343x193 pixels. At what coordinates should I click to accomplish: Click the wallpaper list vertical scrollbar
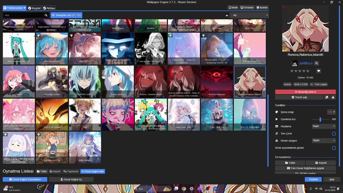267,130
